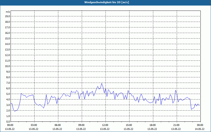Click the 'm/s' unit label
The width and height of the screenshot is (211, 132).
click(8, 12)
